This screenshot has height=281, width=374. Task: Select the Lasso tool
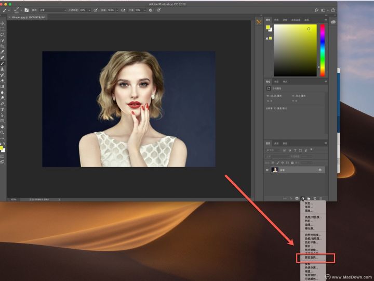(3, 35)
